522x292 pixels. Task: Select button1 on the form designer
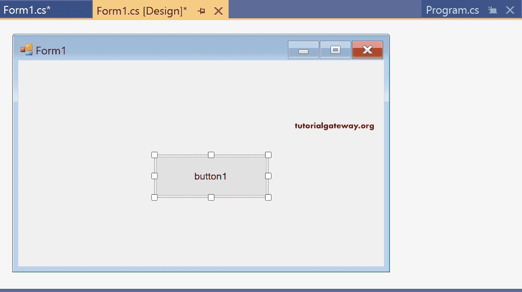211,176
